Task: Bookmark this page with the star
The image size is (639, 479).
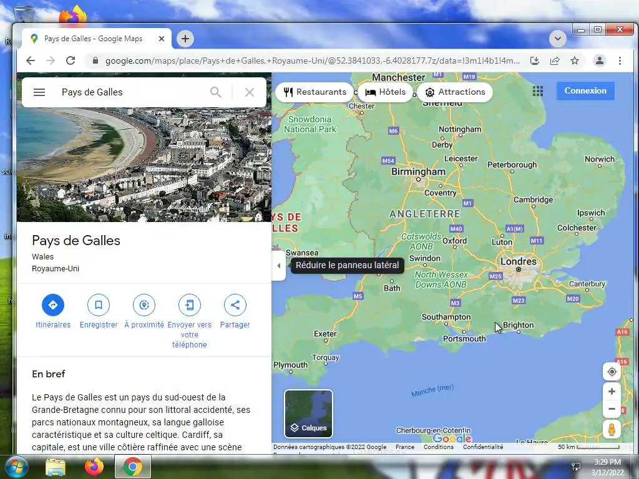Action: [x=575, y=60]
